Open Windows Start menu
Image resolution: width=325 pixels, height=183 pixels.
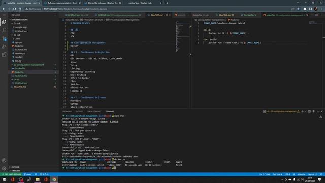(4, 179)
